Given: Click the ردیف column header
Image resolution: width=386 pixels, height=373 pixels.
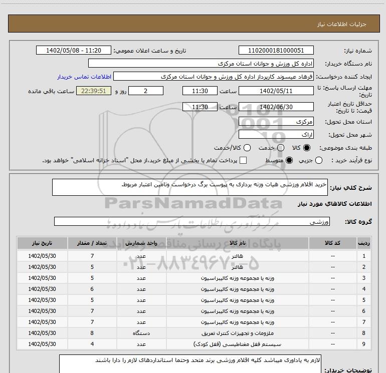Looking at the screenshot, I should pos(364,243).
